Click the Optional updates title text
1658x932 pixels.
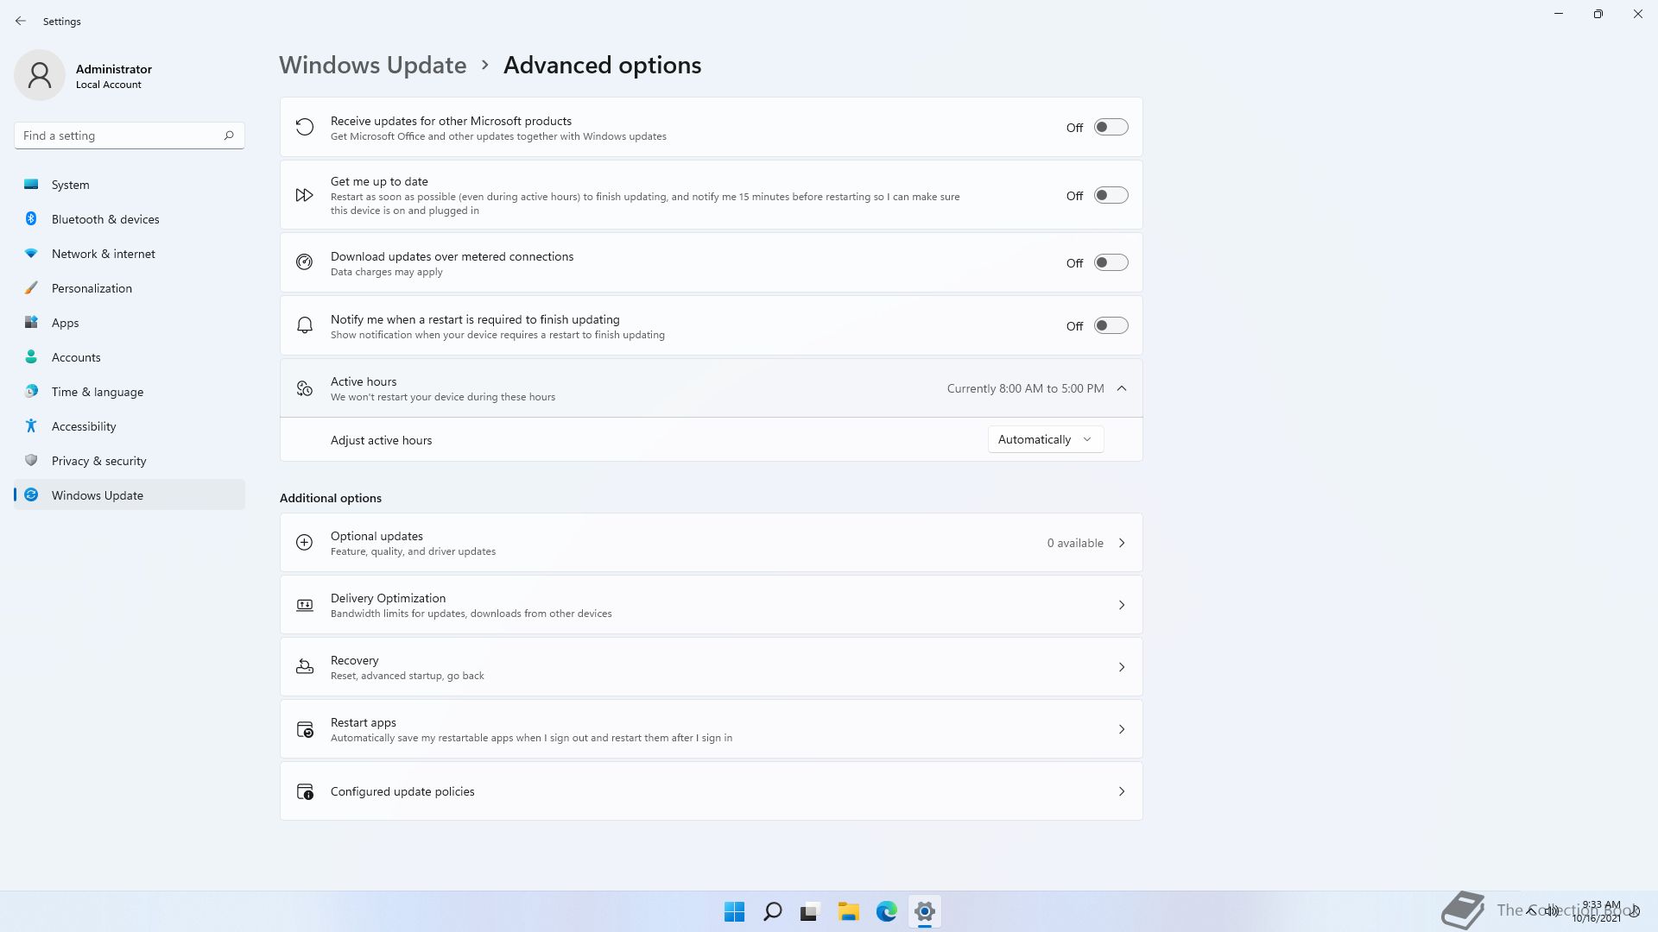377,536
